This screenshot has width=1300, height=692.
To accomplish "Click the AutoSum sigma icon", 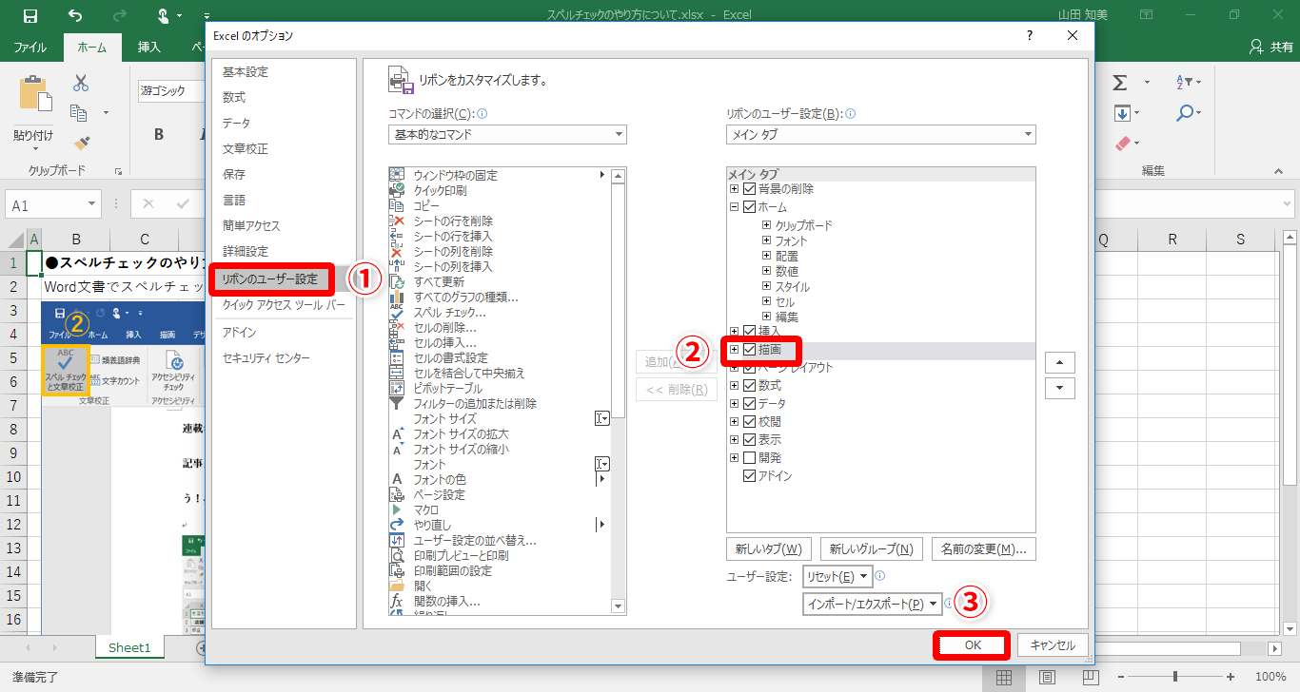I will pyautogui.click(x=1120, y=83).
